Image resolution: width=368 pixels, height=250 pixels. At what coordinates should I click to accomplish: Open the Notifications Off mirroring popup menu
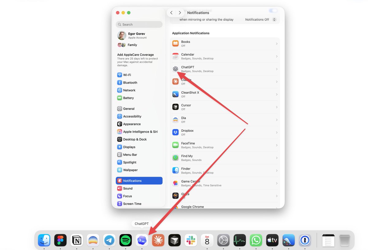(260, 19)
